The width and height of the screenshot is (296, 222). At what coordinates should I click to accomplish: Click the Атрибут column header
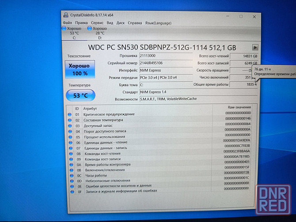90,108
